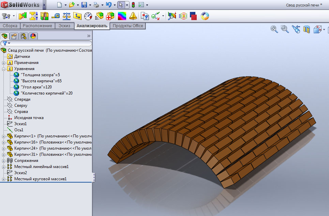Open the Продукты Office tab
The width and height of the screenshot is (329, 216).
point(128,26)
